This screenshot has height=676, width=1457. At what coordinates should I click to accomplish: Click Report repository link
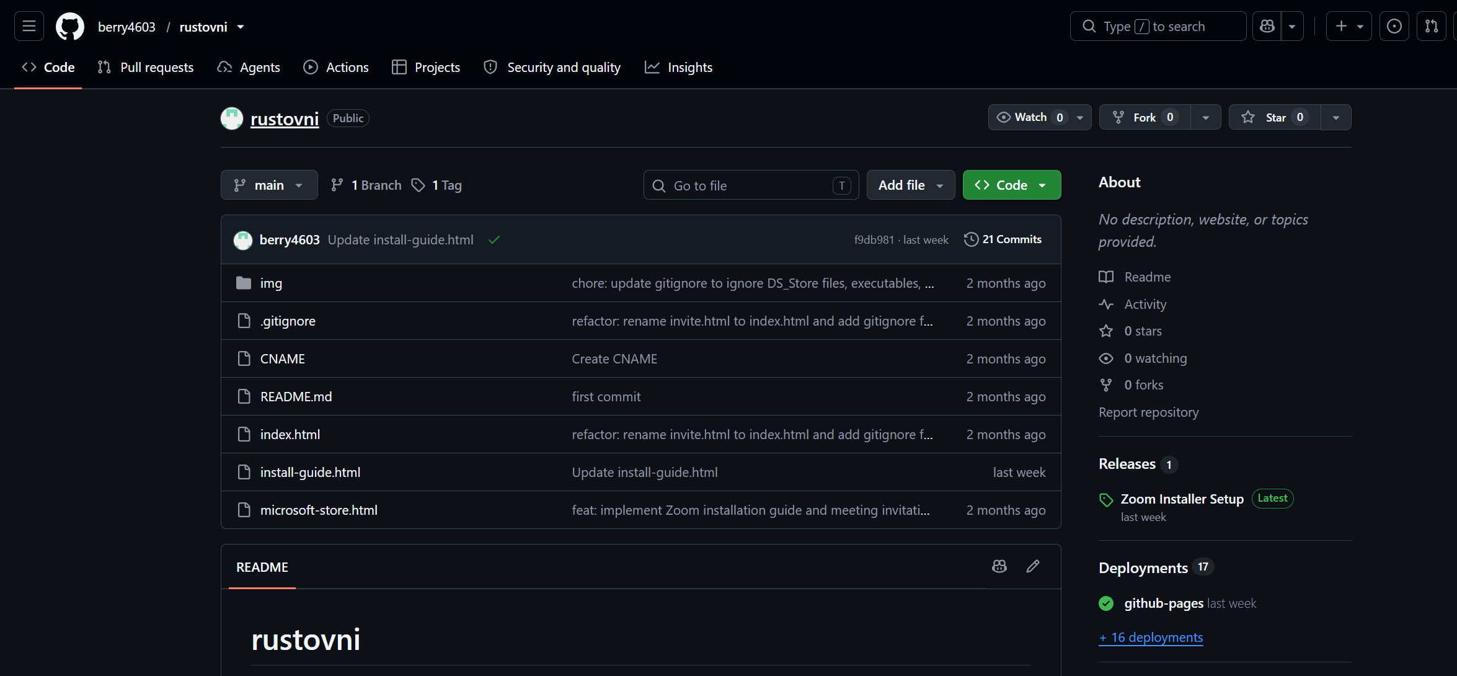[x=1149, y=412]
